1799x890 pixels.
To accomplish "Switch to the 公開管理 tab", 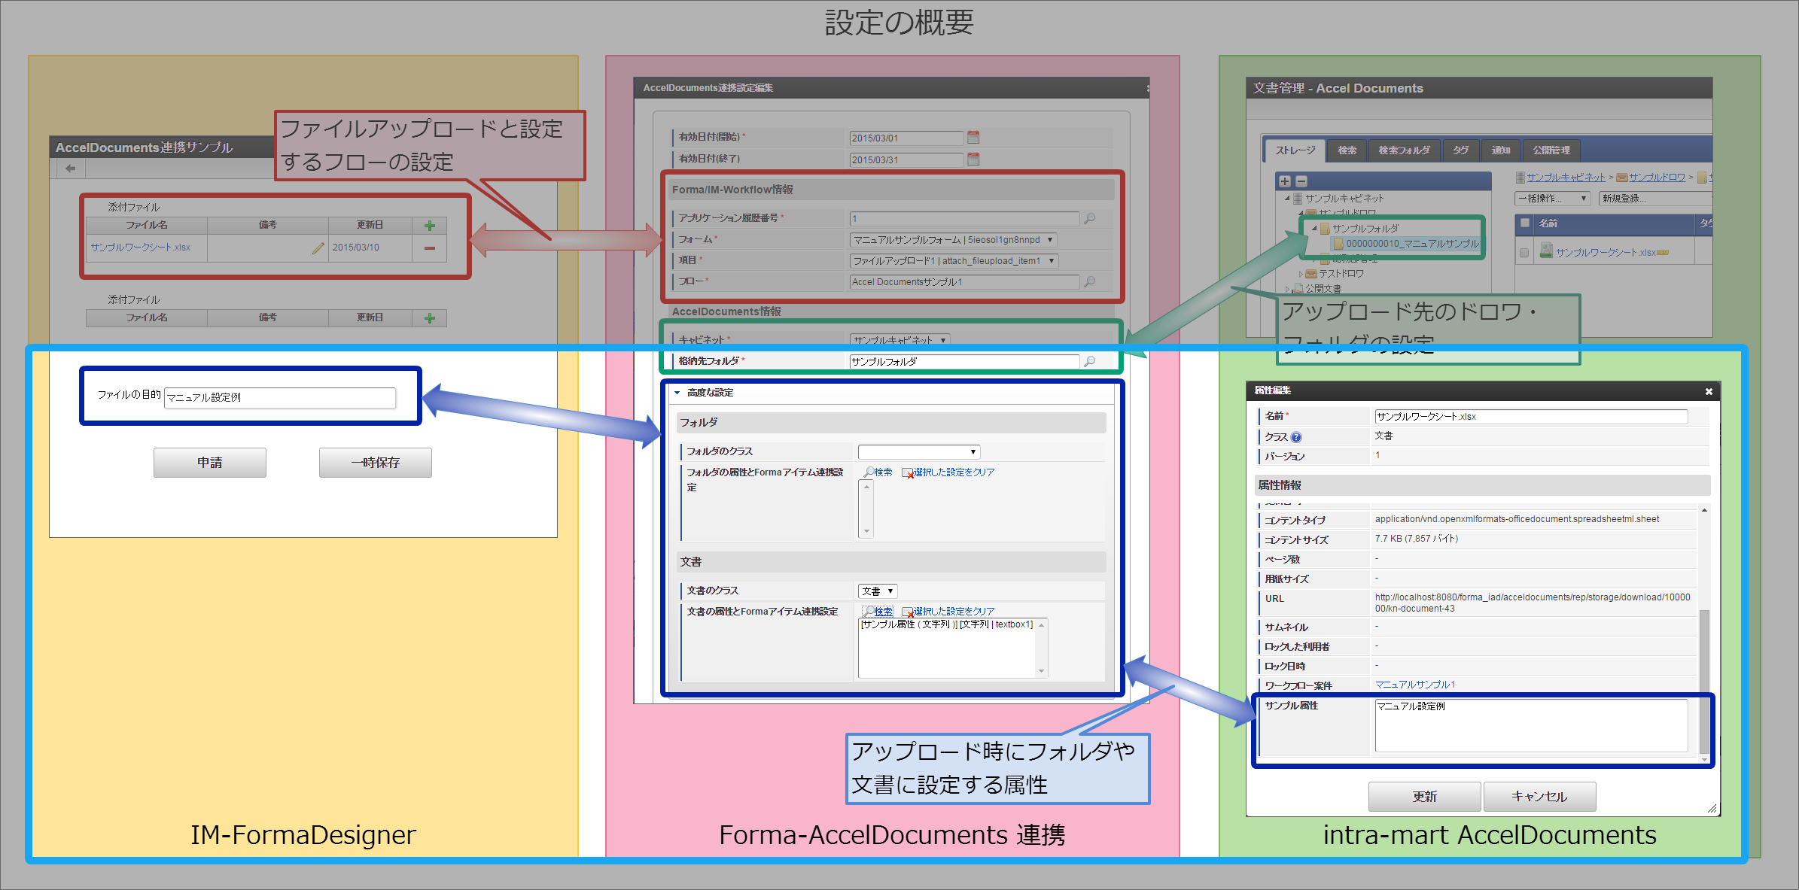I will coord(1551,150).
